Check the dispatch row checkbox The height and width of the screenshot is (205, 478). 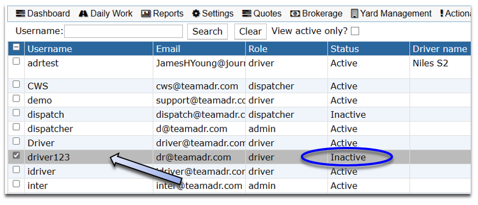coord(16,113)
